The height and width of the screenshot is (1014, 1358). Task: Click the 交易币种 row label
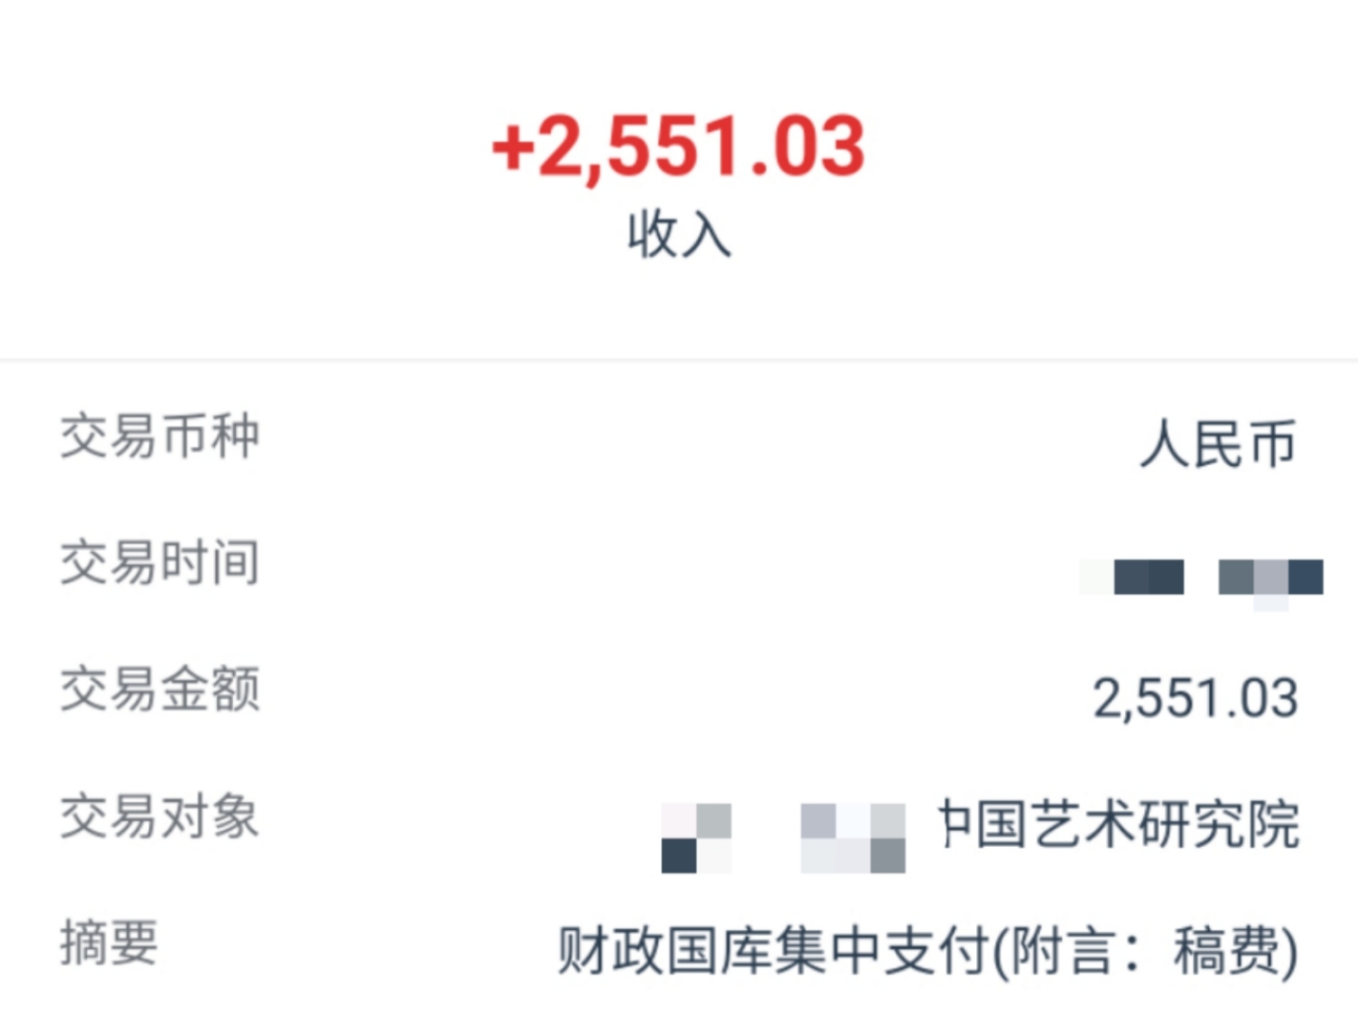tap(159, 437)
